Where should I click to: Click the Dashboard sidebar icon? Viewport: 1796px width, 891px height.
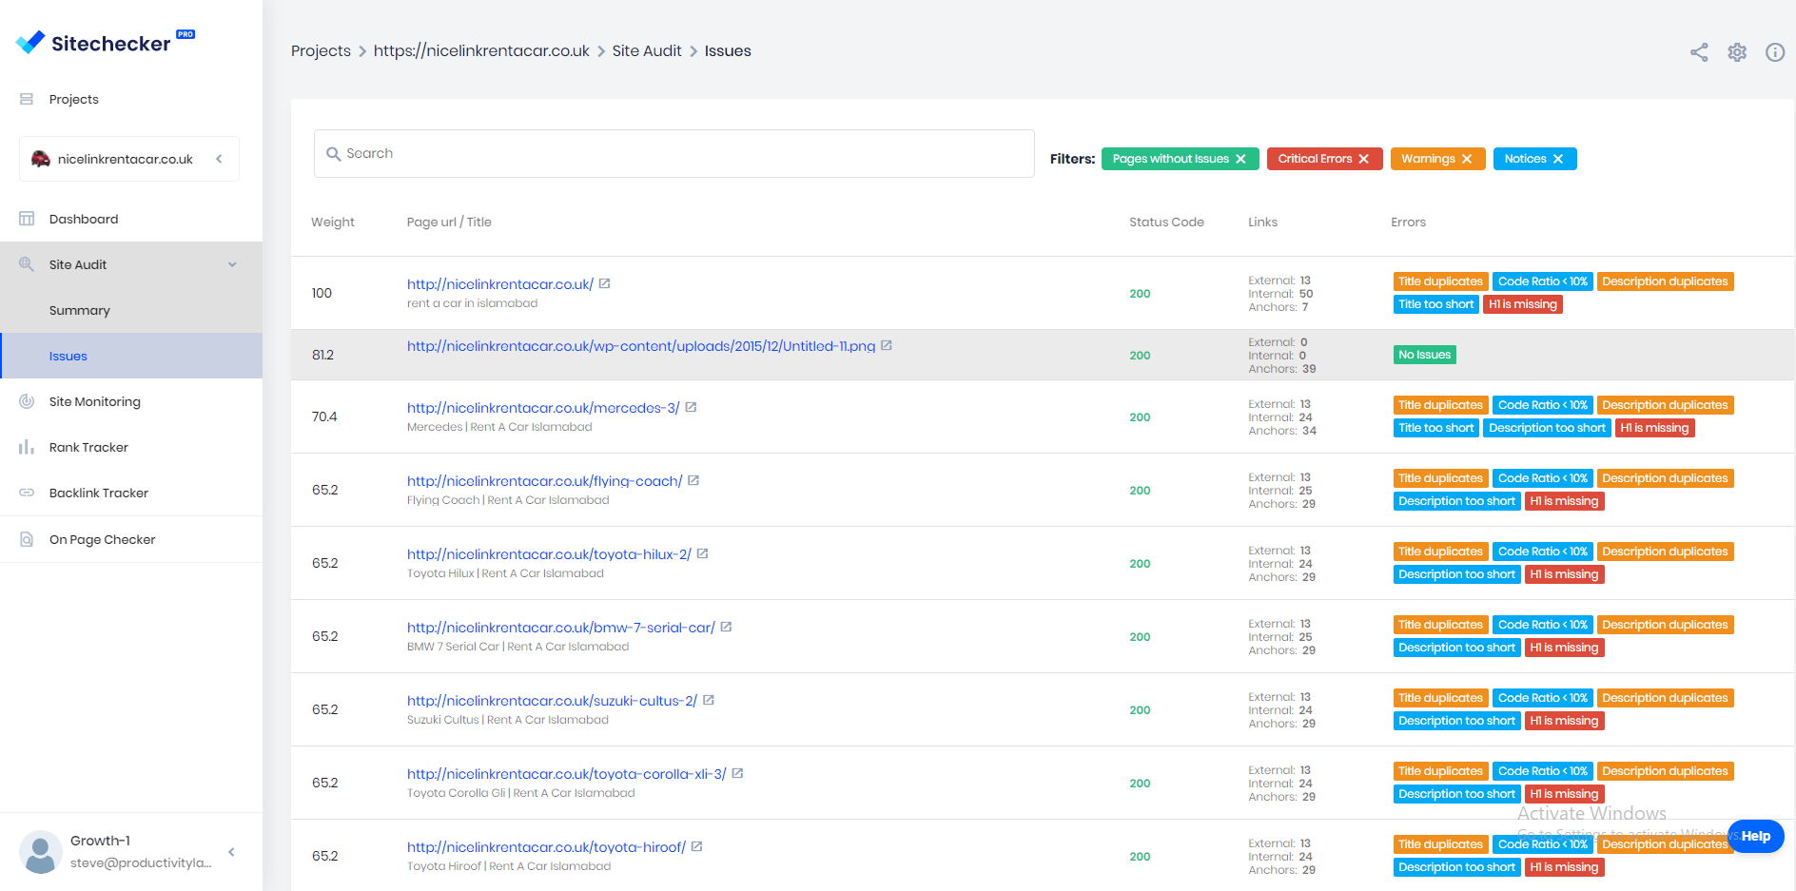tap(27, 219)
